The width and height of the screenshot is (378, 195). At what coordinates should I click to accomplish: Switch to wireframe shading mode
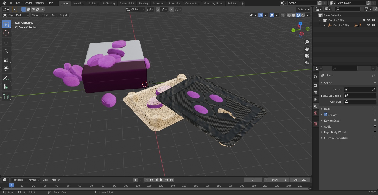pyautogui.click(x=289, y=15)
